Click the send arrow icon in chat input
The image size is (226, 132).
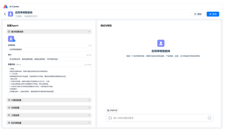pos(209,118)
